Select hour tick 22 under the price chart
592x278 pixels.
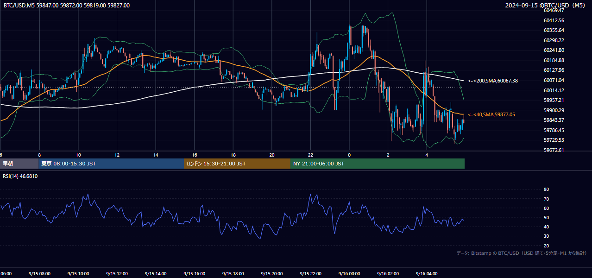(310, 155)
